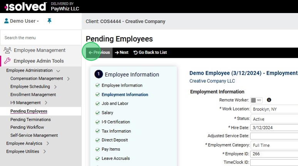Screen dimensions: 298x166
Task: Expand the I-9 Management submenu
Action: (x=46, y=103)
